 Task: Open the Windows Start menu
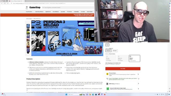click(x=66, y=94)
